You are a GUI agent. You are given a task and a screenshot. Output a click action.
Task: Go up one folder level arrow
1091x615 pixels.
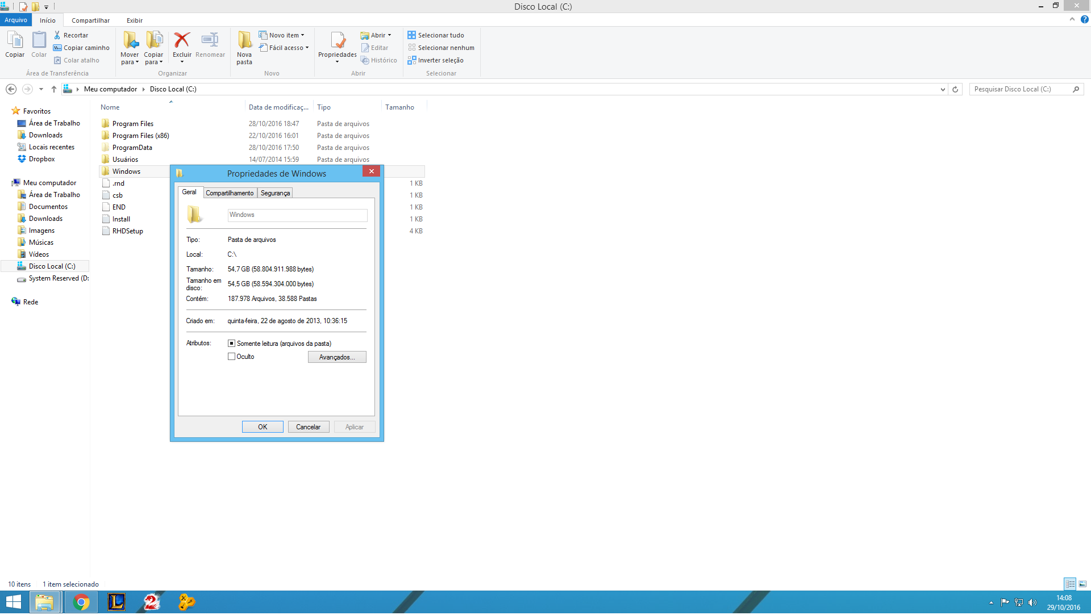click(x=54, y=89)
